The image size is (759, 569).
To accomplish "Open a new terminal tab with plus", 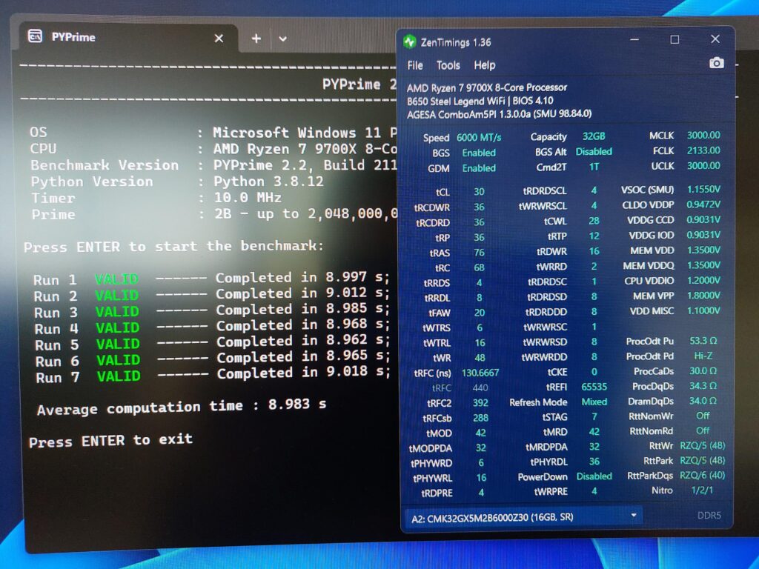I will [x=256, y=39].
